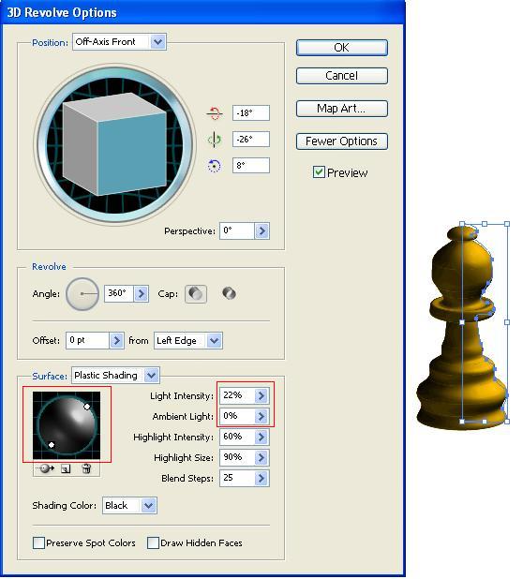Open the Revolve Angle arrow
This screenshot has width=523, height=579.
(142, 293)
